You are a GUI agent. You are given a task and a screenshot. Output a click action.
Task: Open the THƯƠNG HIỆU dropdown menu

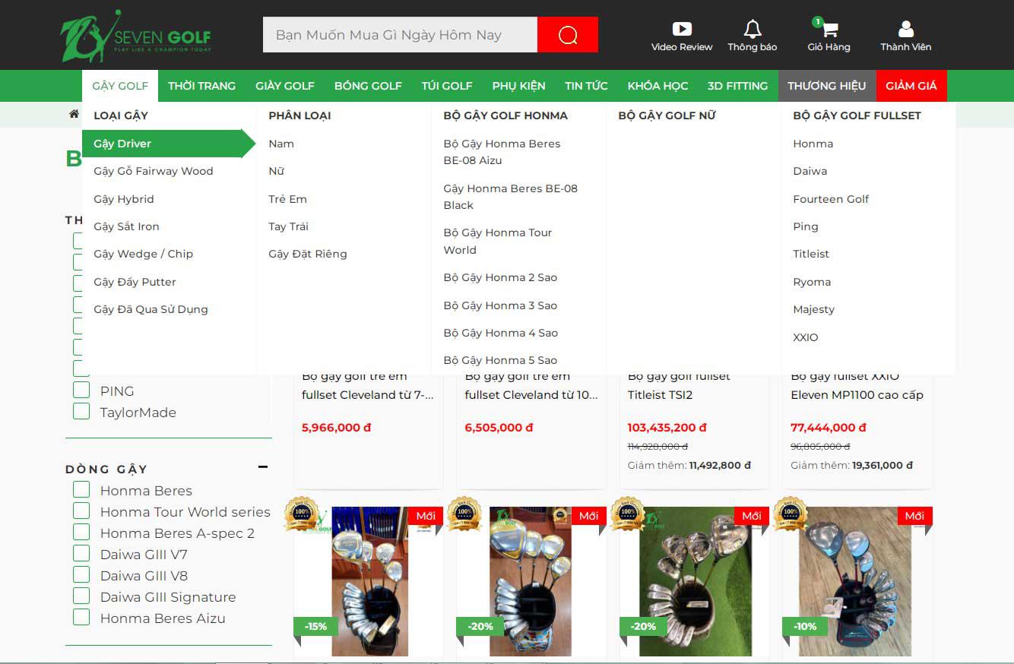(827, 86)
